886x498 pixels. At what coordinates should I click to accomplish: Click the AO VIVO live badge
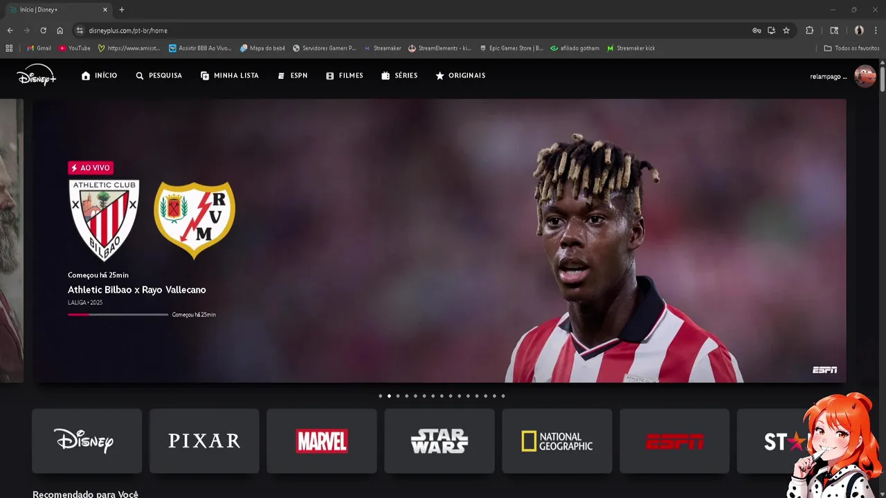click(x=91, y=168)
